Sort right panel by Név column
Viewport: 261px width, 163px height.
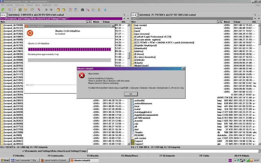[x=174, y=22]
